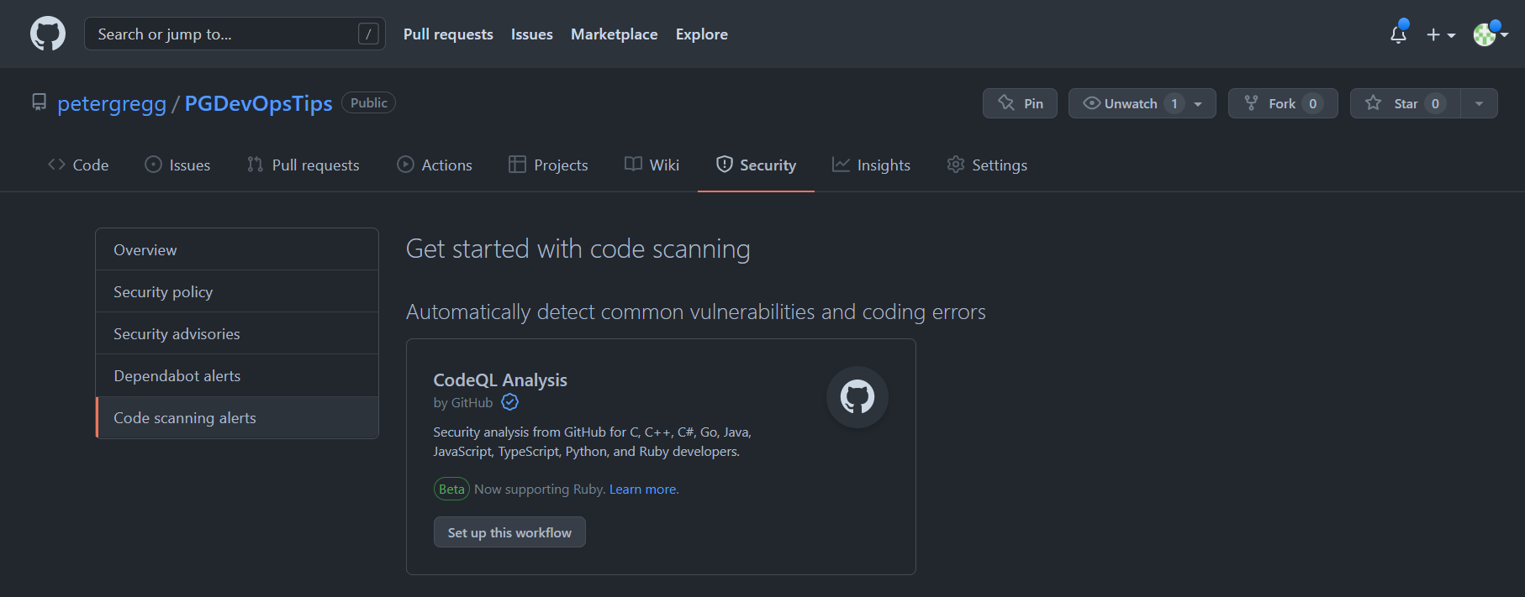Switch to the Code tab
The width and height of the screenshot is (1525, 597).
78,165
